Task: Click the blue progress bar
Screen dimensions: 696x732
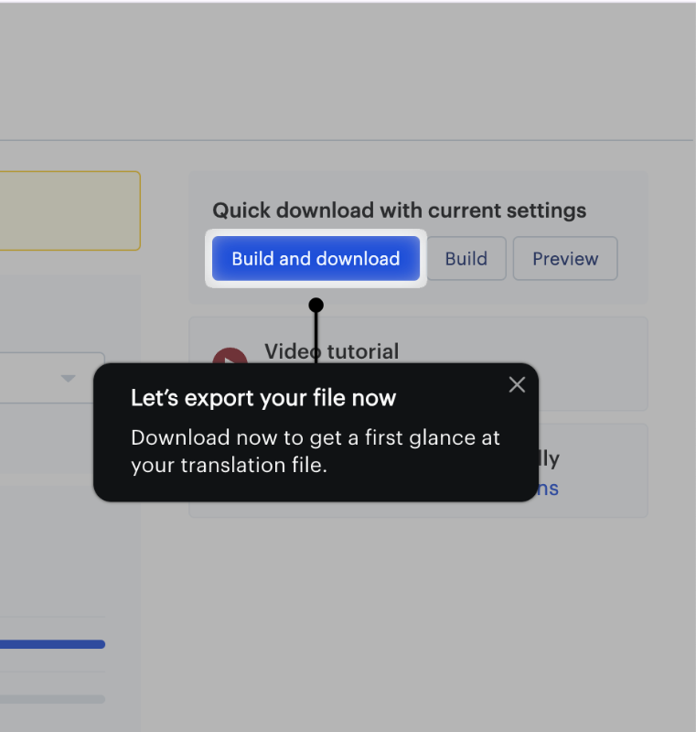Action: 52,644
